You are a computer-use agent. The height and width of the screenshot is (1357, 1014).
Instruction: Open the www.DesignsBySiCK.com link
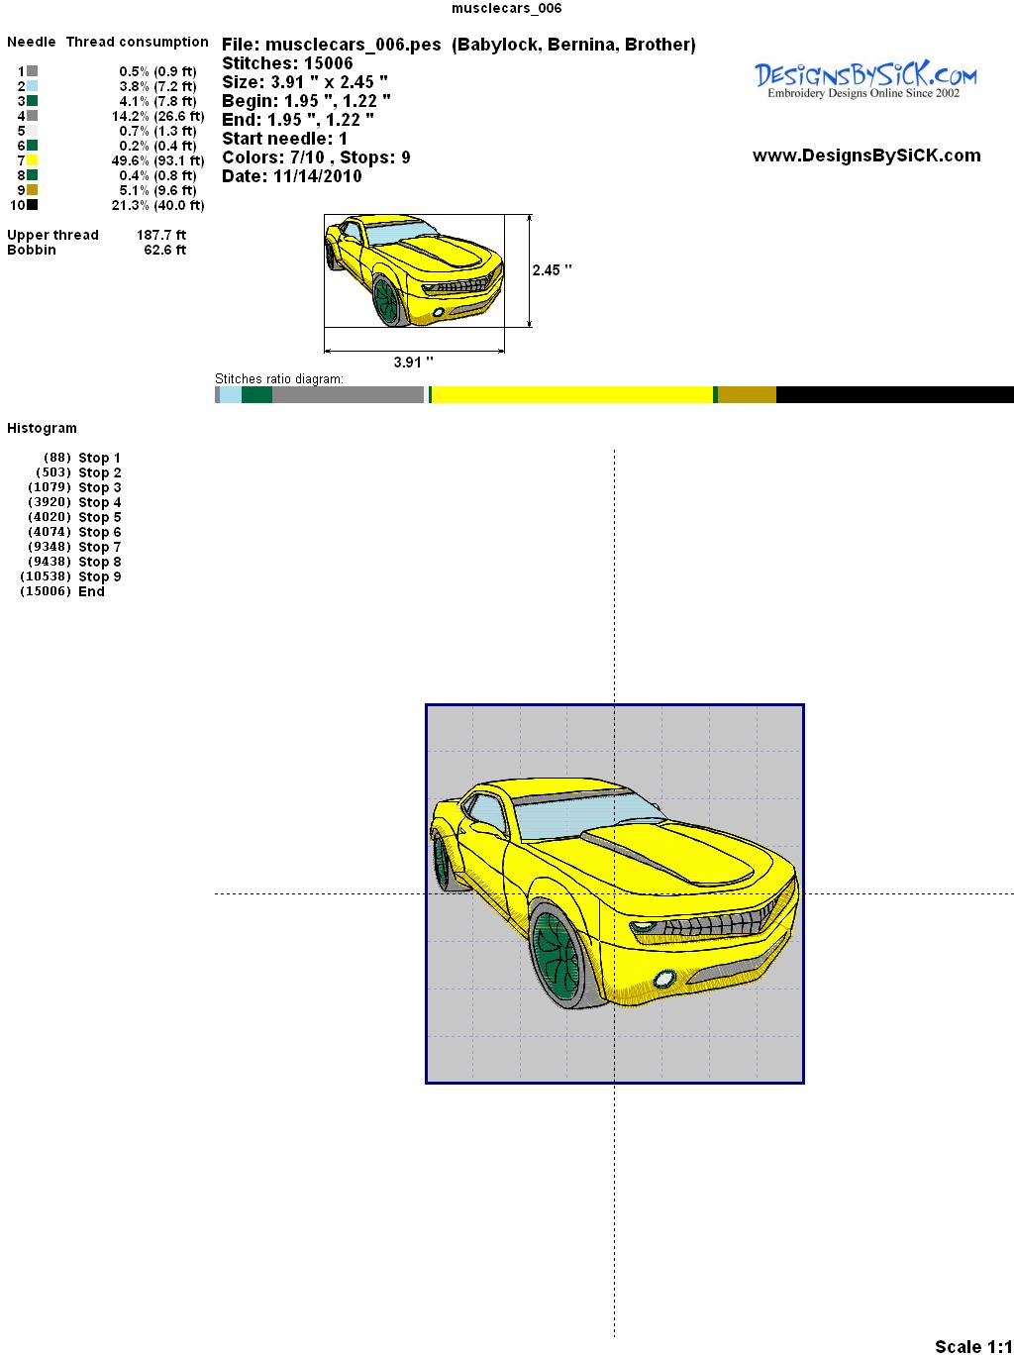[x=866, y=156]
